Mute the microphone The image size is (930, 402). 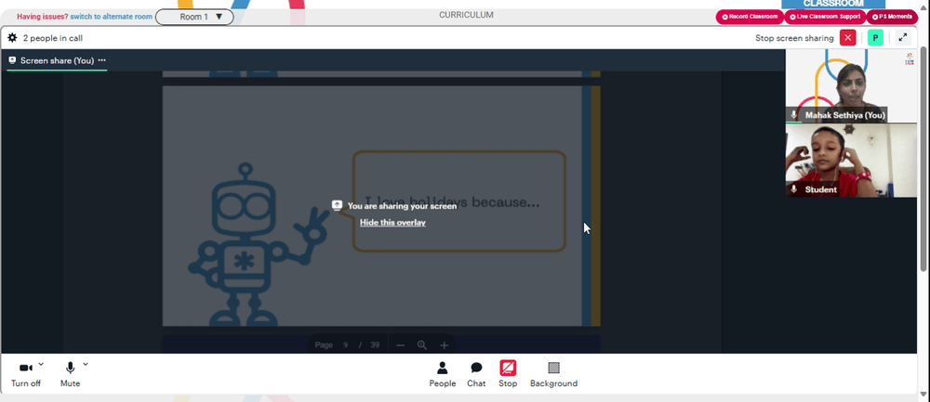(x=70, y=375)
